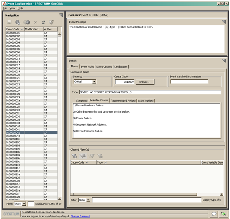Open the View menu
The image size is (230, 219).
point(13,8)
